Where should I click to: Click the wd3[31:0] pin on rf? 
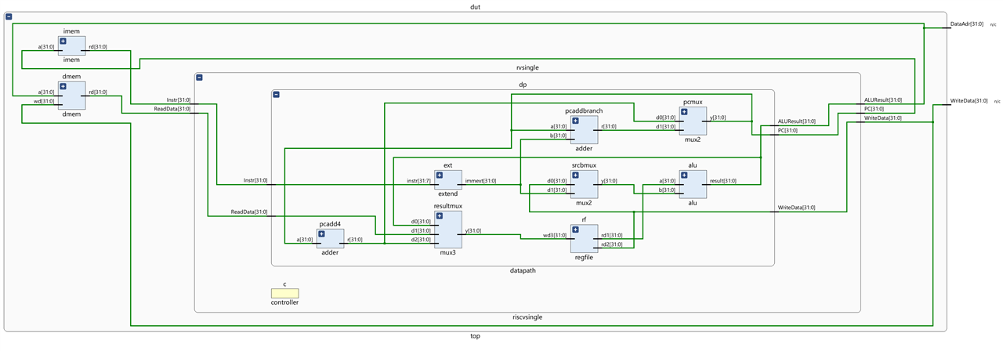(x=555, y=235)
